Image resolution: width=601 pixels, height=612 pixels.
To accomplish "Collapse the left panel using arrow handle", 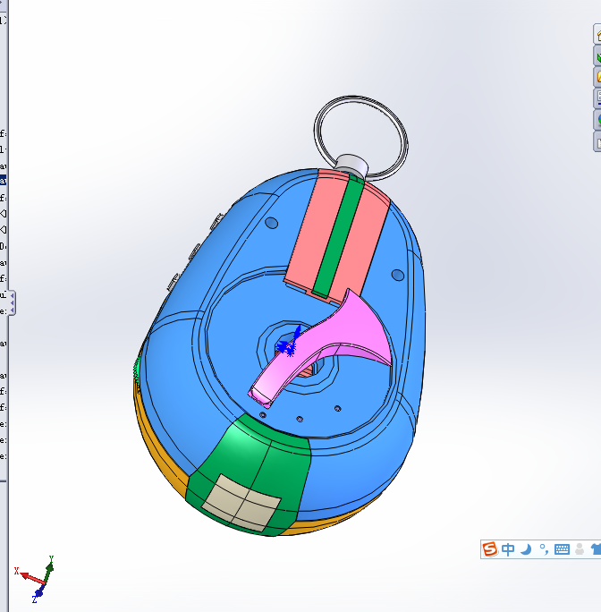I will tap(13, 302).
